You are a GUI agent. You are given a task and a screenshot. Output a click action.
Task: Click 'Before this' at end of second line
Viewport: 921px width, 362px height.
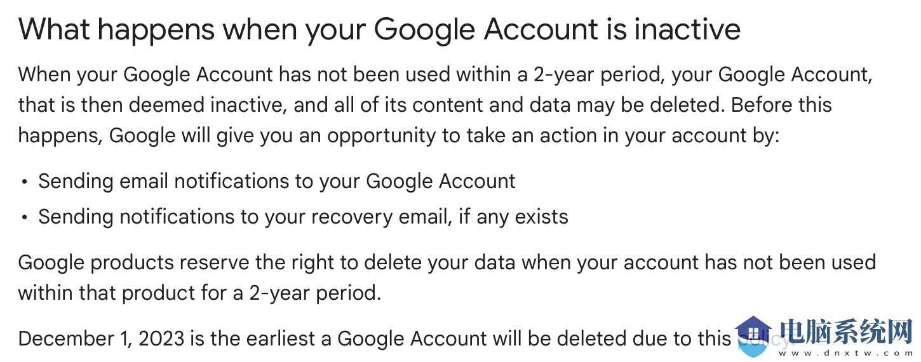tap(782, 105)
